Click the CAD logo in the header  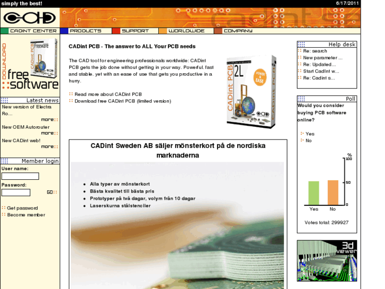click(30, 17)
